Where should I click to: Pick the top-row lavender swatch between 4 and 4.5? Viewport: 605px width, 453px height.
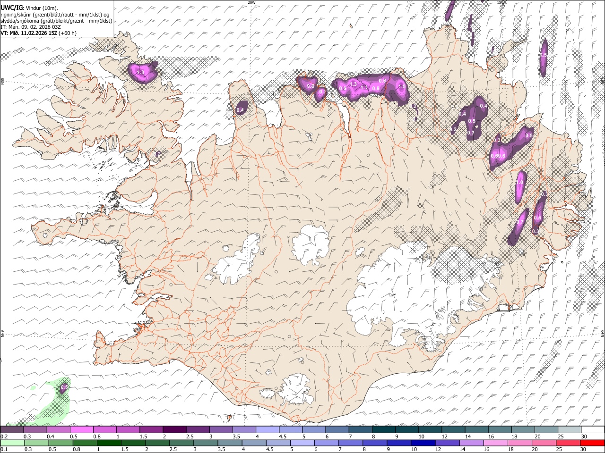268,430
